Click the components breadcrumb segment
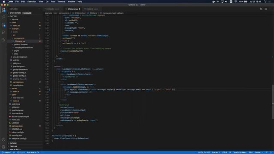The width and height of the screenshot is (274, 154). [64, 13]
